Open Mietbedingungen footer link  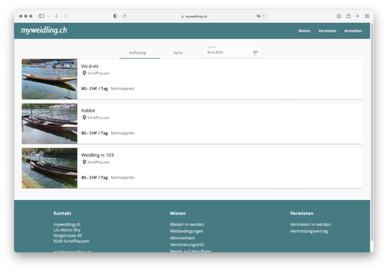point(187,231)
